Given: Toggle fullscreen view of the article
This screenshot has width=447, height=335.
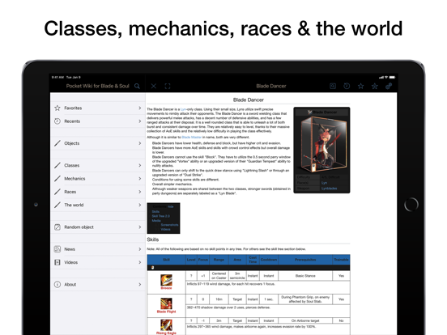Looking at the screenshot, I should [168, 86].
